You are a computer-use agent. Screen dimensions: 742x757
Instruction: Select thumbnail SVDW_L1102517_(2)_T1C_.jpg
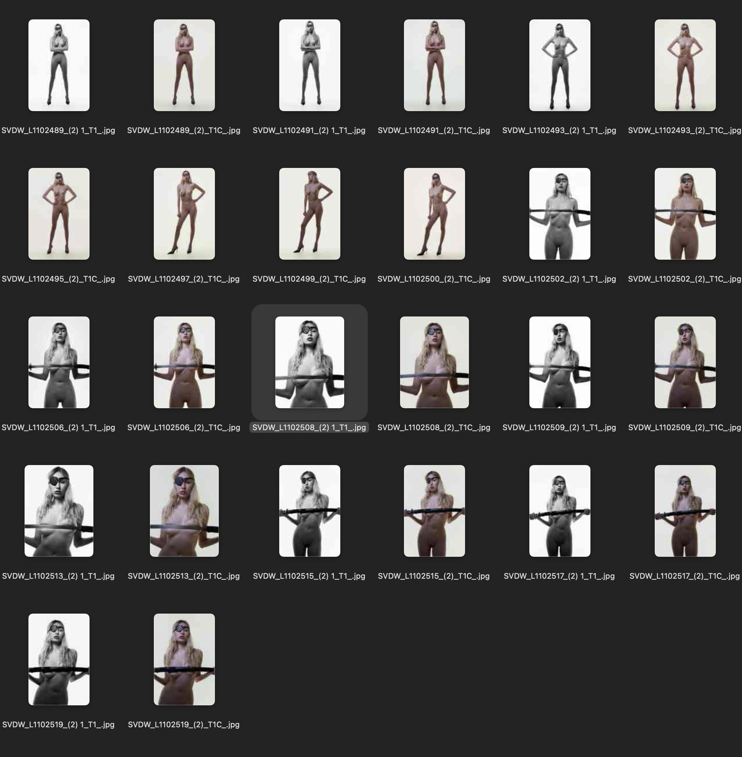coord(685,511)
